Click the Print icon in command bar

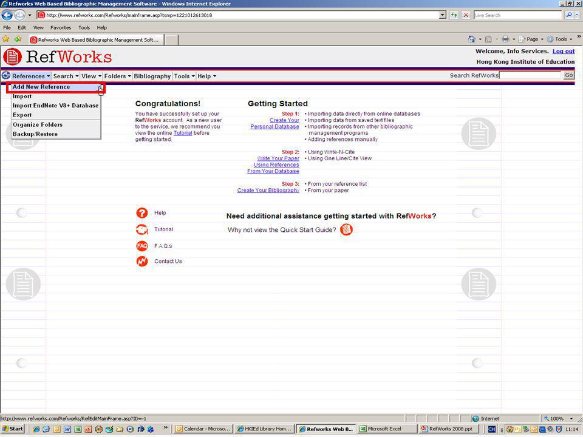tap(505, 39)
